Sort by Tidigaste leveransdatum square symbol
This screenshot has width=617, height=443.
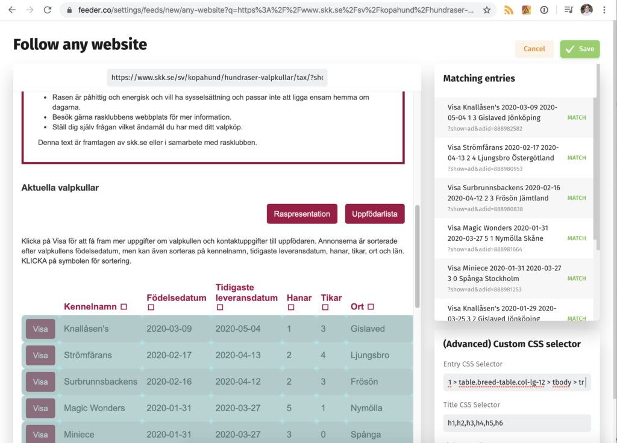[x=220, y=308]
